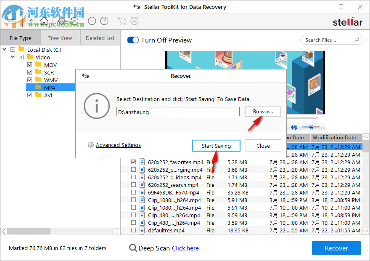Open the Deleted List tab

pos(100,37)
